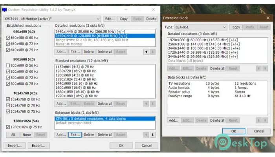Select 1152x864 (4:3) @ 75 Hz
The height and width of the screenshot is (157, 275).
[105, 67]
